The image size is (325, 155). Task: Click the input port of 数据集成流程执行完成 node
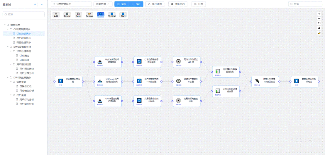coord(290,82)
